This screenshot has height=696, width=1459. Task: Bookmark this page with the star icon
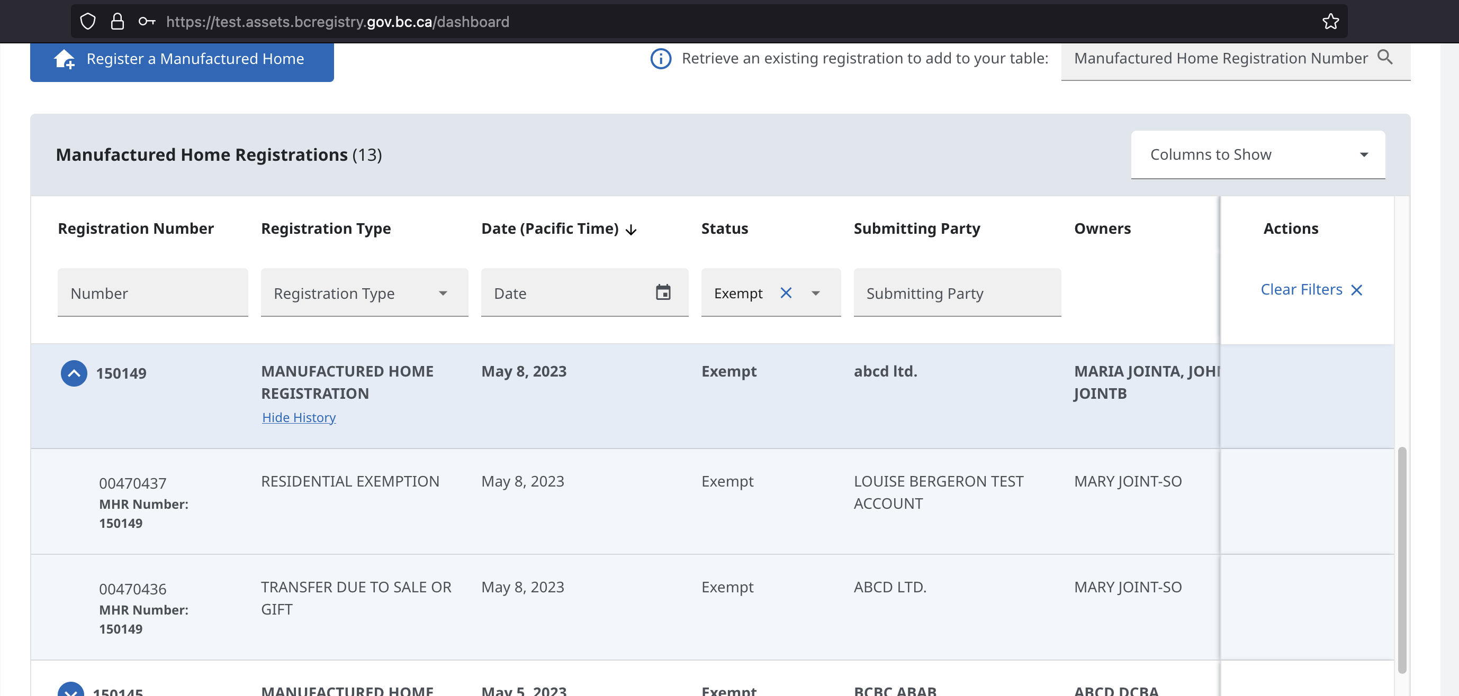point(1330,22)
